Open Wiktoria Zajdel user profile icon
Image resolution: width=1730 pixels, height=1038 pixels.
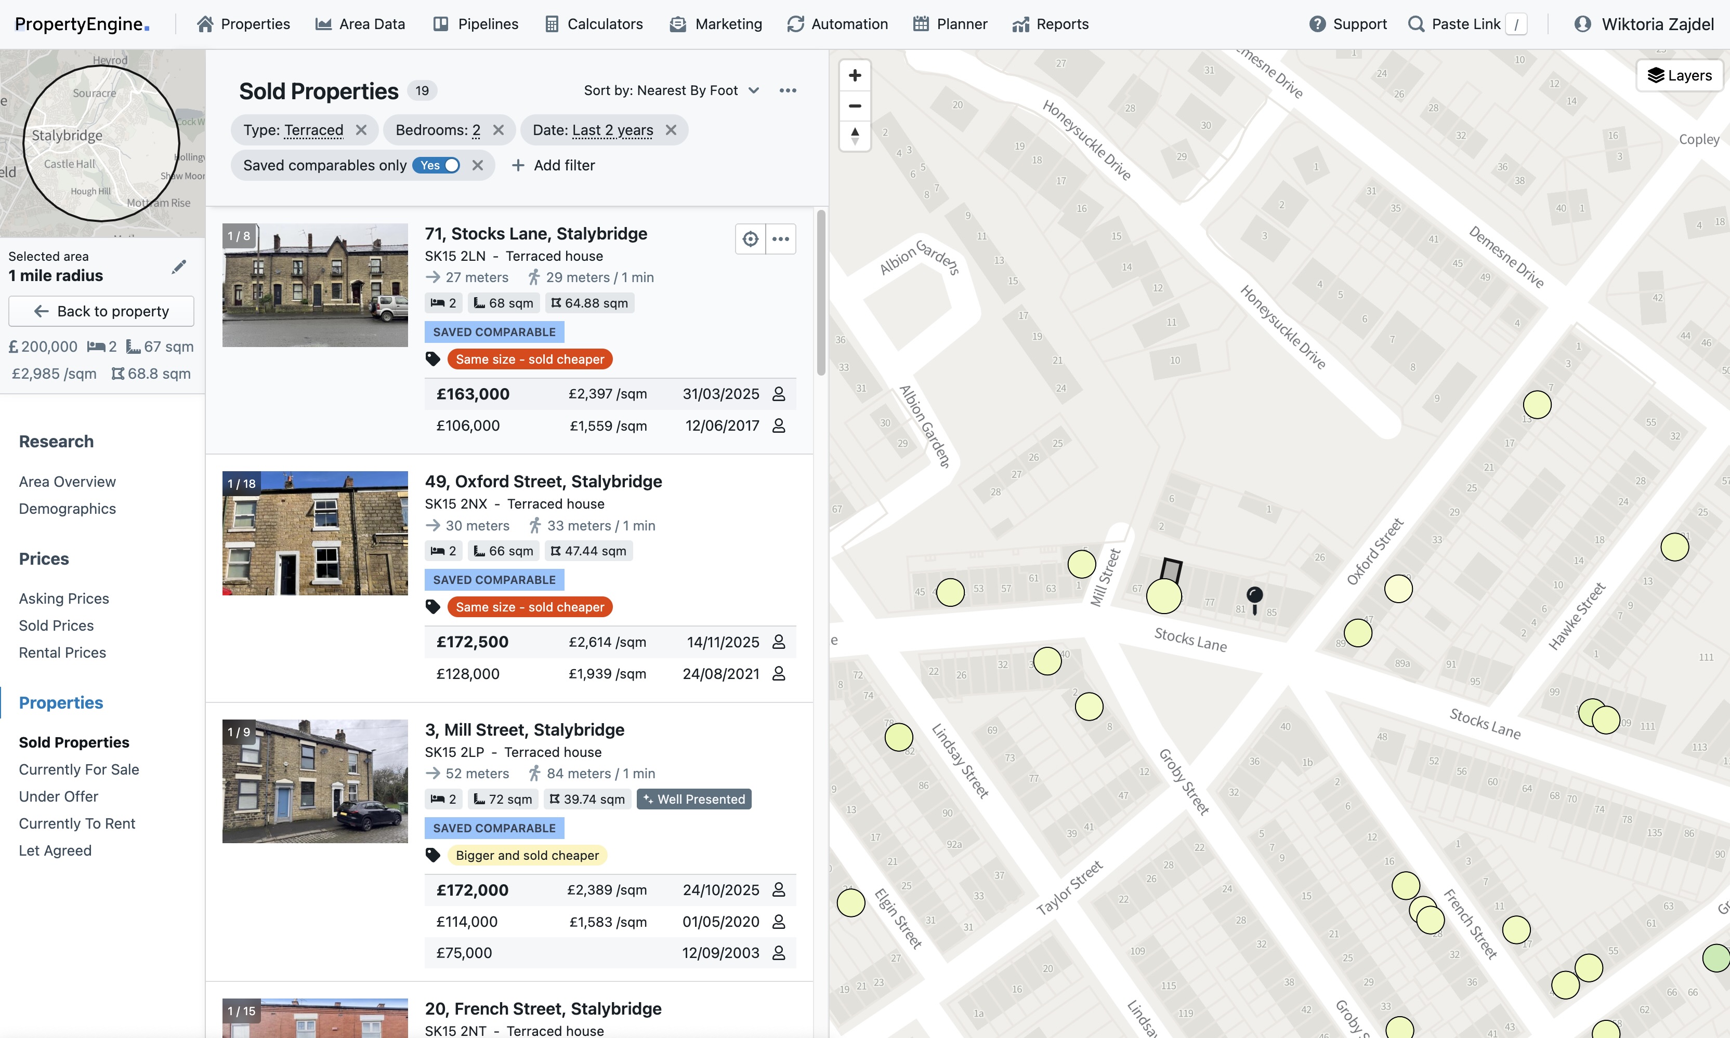(1582, 24)
